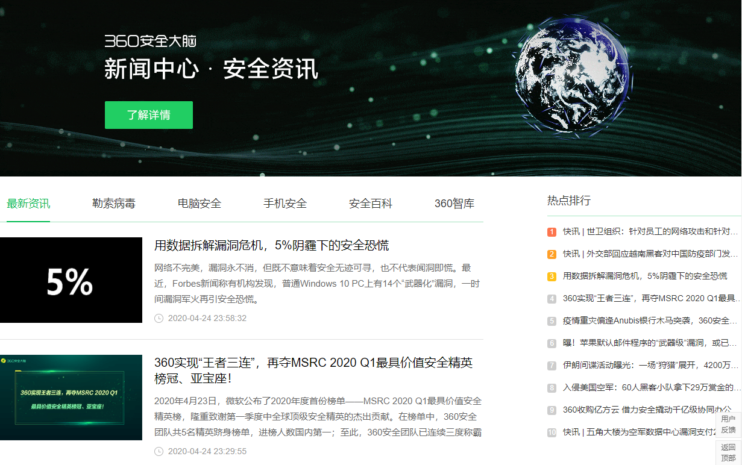Open article 用数据拆解漏洞危机 headline
742x465 pixels.
tap(272, 245)
